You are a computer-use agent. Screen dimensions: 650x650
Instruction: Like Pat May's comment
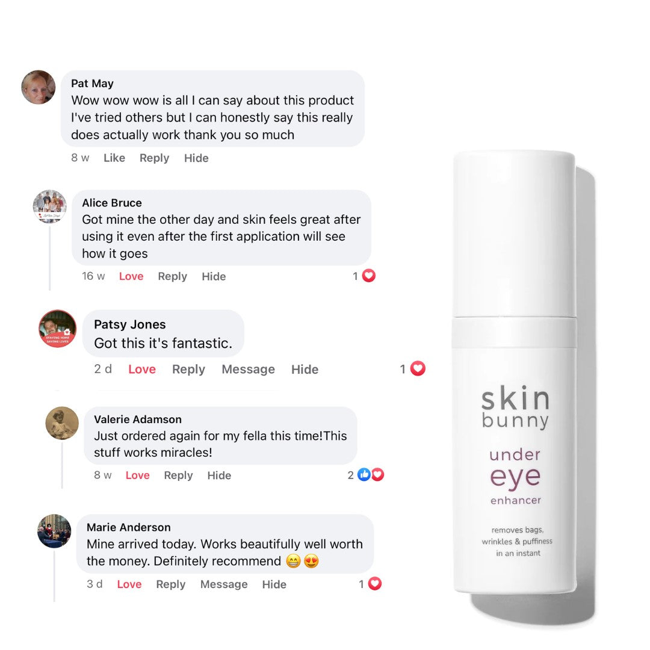click(x=114, y=158)
